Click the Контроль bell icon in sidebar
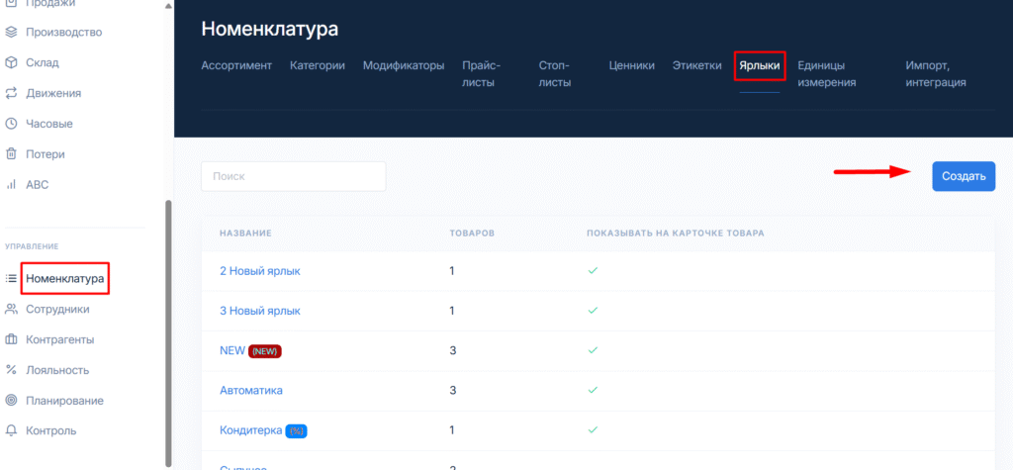1013x470 pixels. 11,430
